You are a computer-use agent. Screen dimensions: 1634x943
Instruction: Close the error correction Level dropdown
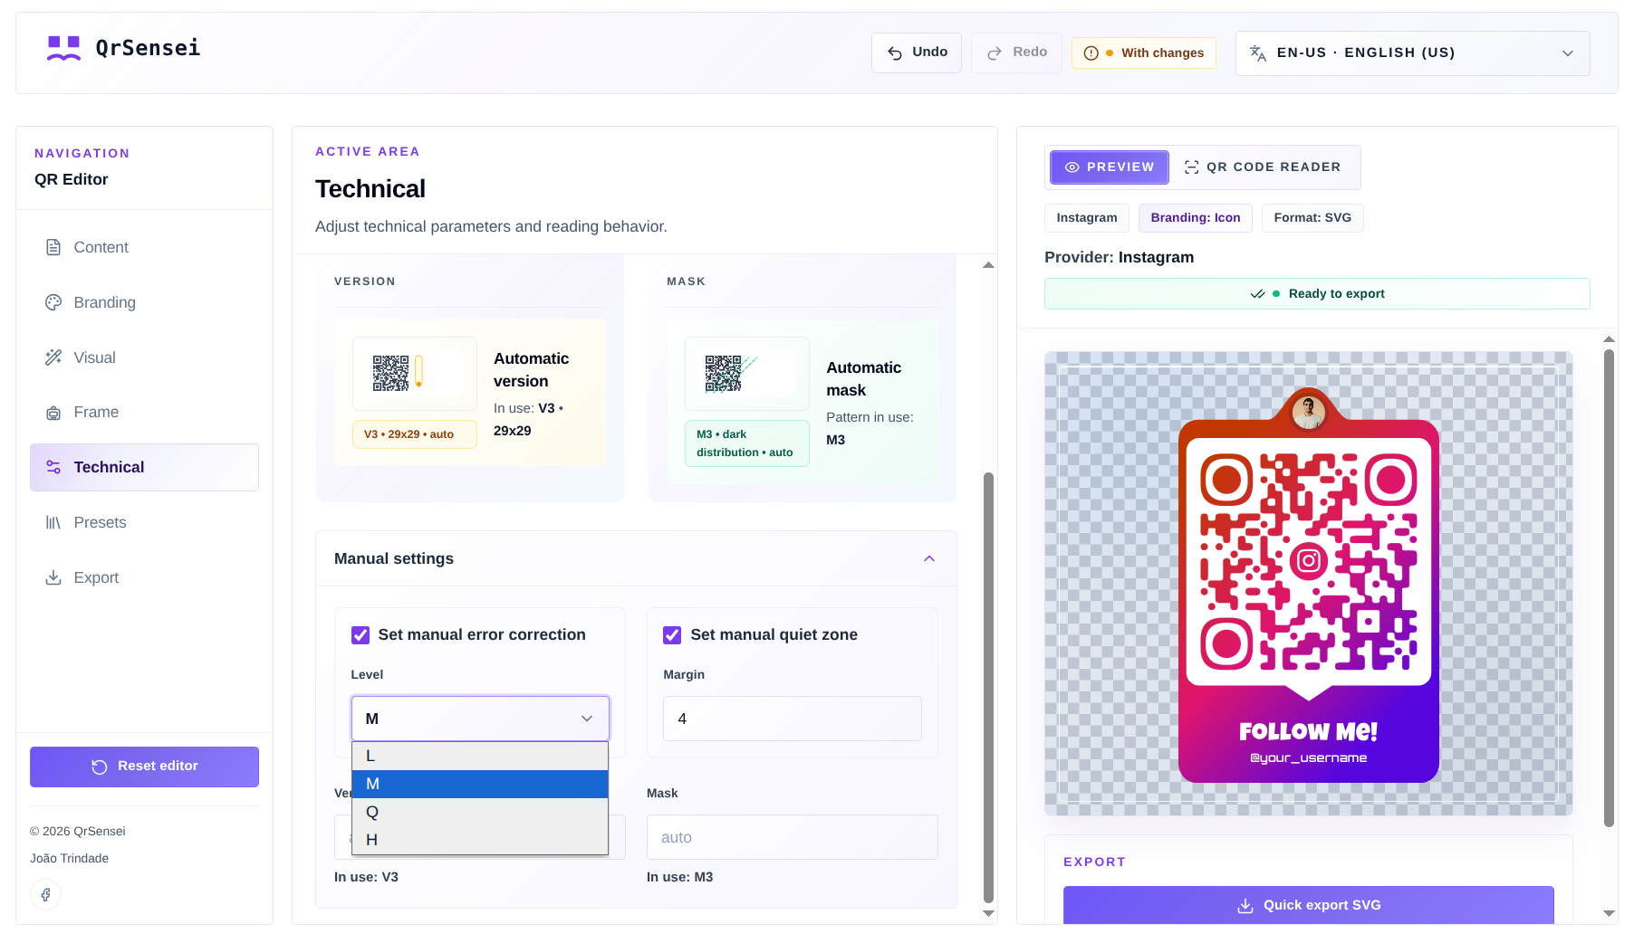pos(480,719)
